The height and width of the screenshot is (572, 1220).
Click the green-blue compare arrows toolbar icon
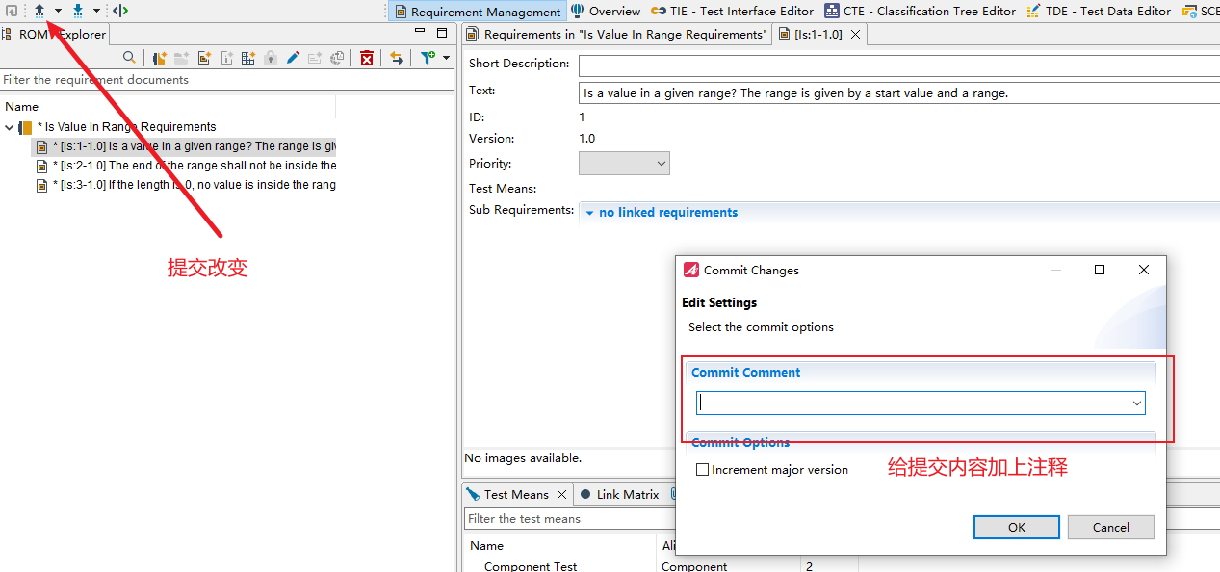pos(120,11)
